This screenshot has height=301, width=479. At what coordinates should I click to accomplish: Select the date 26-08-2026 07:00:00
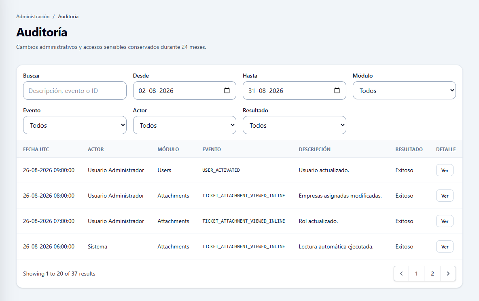pos(49,221)
